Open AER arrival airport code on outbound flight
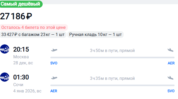Viewport: 178px width, 99px height. 171,63
